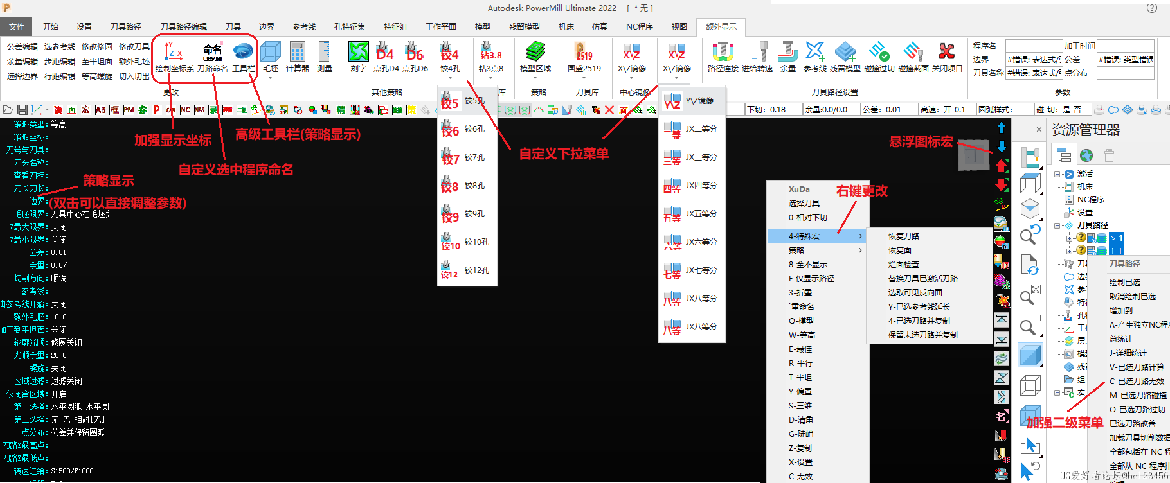The height and width of the screenshot is (483, 1170).
Task: Click the 等高螺旋 button
Action: (x=97, y=76)
